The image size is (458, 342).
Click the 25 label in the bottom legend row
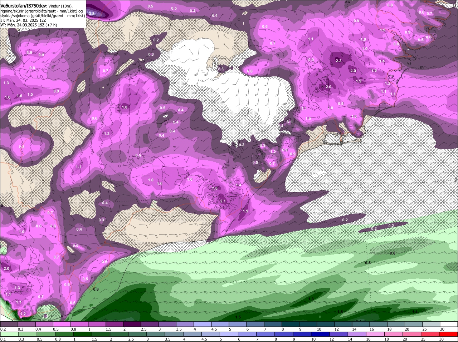pyautogui.click(x=424, y=339)
